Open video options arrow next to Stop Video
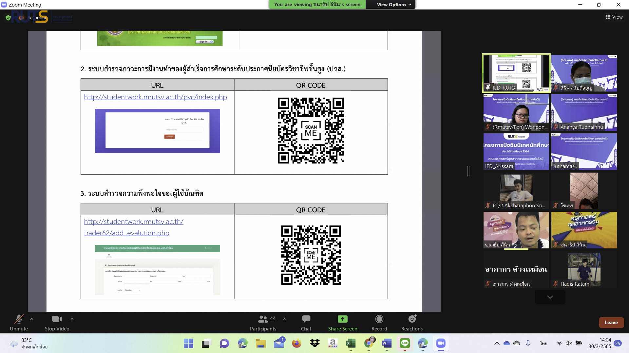629x353 pixels. [72, 319]
